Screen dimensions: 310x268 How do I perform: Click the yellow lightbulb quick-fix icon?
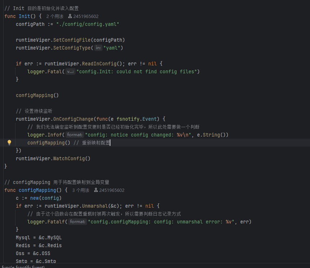[x=9, y=142]
